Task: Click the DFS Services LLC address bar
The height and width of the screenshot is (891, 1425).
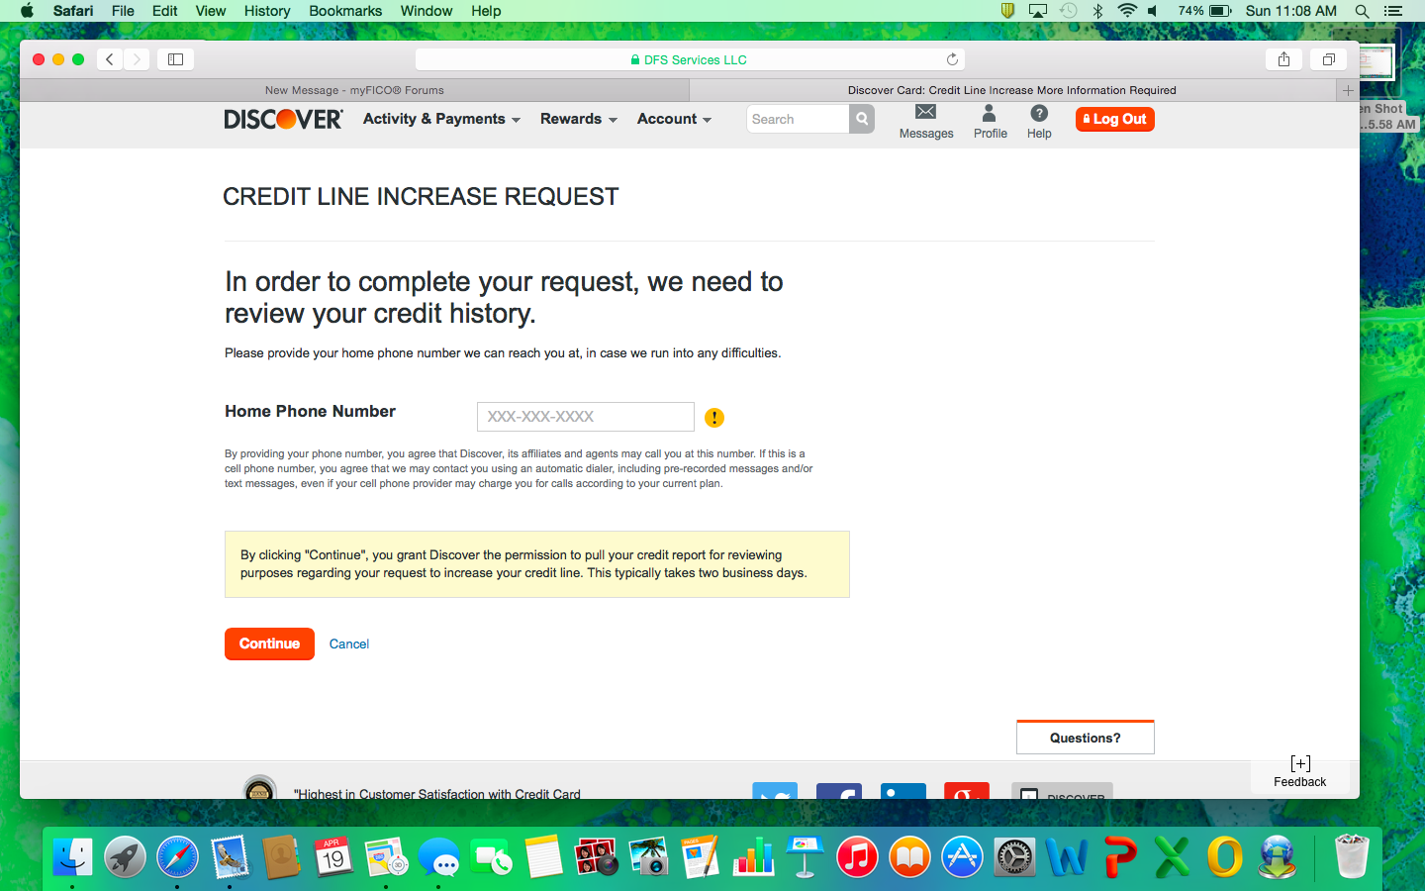Action: click(x=690, y=59)
